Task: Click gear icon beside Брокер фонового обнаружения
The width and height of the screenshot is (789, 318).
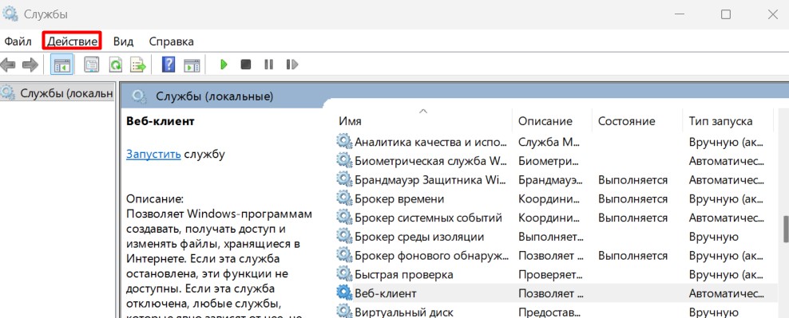Action: [344, 255]
